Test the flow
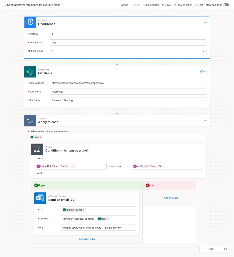 point(199,5)
